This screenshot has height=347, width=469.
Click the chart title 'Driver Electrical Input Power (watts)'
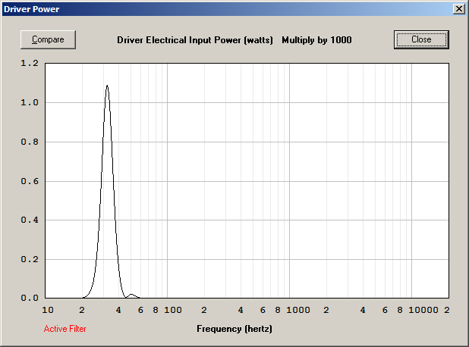tap(195, 40)
